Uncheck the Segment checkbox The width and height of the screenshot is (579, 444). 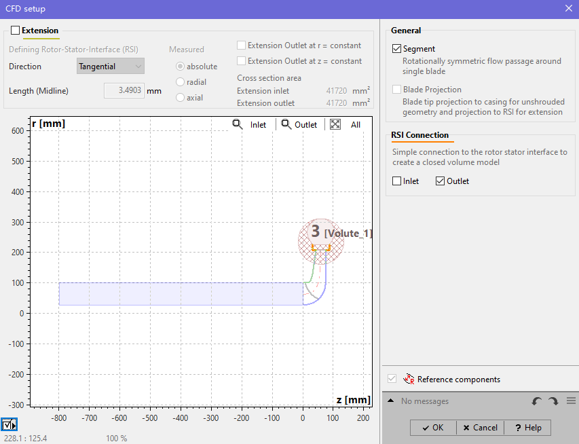coord(396,49)
